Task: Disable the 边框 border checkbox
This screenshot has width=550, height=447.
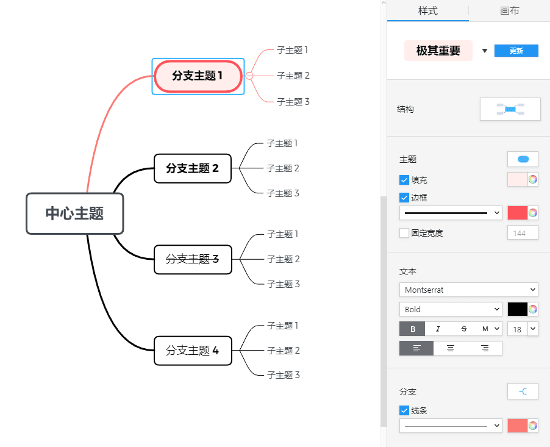Action: click(x=403, y=197)
